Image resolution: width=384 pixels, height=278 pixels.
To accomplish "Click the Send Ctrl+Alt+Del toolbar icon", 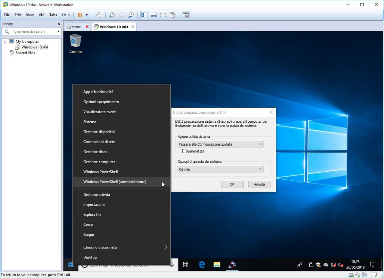I will 99,15.
